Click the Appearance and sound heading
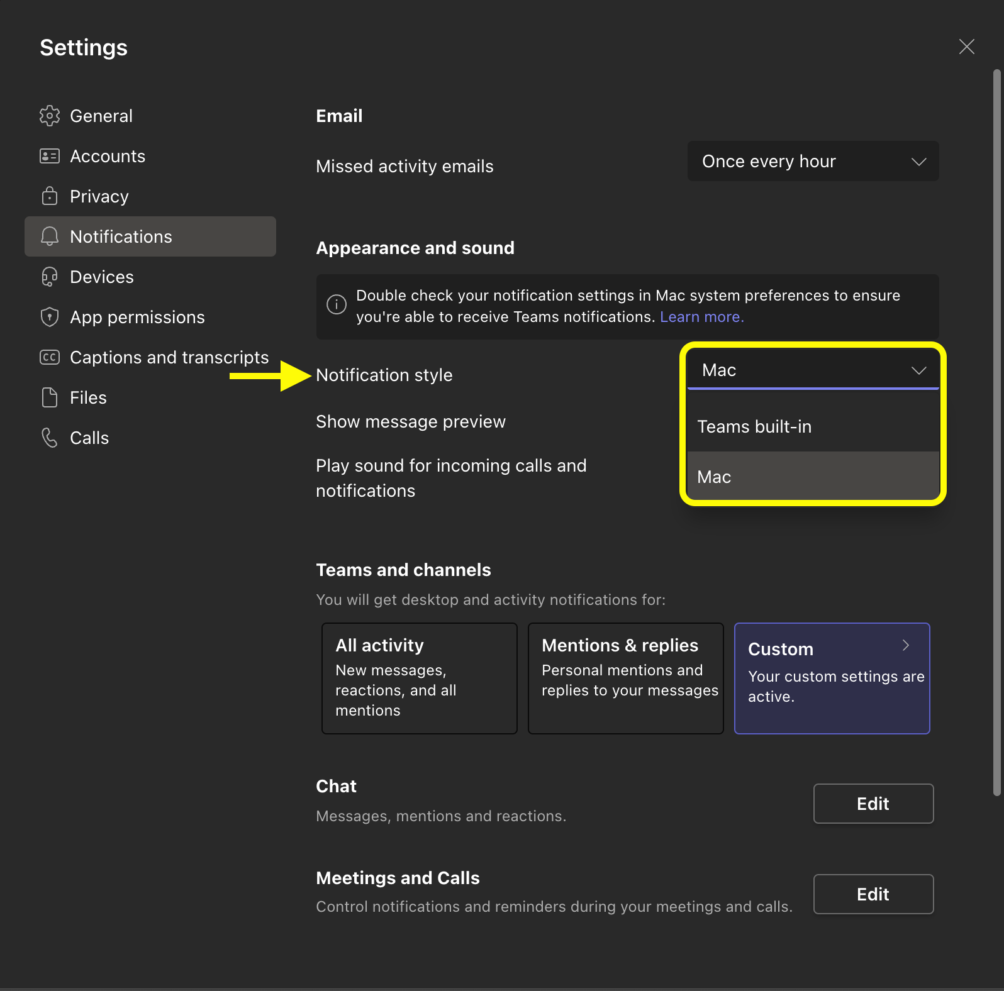This screenshot has width=1004, height=991. point(415,248)
